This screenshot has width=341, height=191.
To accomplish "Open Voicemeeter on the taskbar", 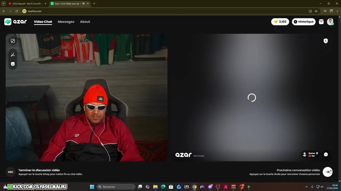I will click(x=233, y=187).
